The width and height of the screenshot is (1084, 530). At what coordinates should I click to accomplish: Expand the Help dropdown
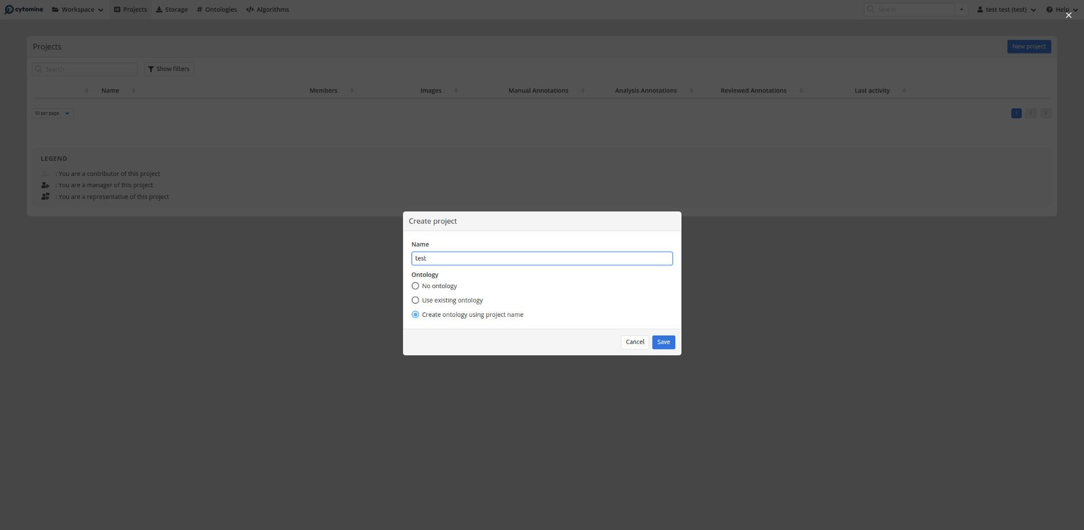(1061, 9)
